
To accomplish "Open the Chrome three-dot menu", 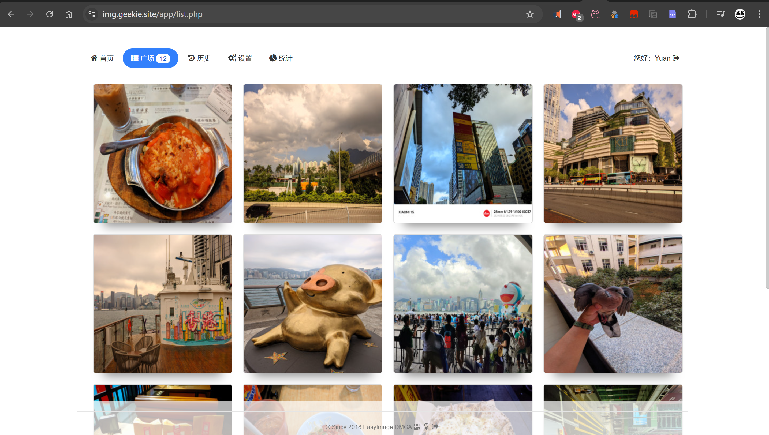I will 759,14.
